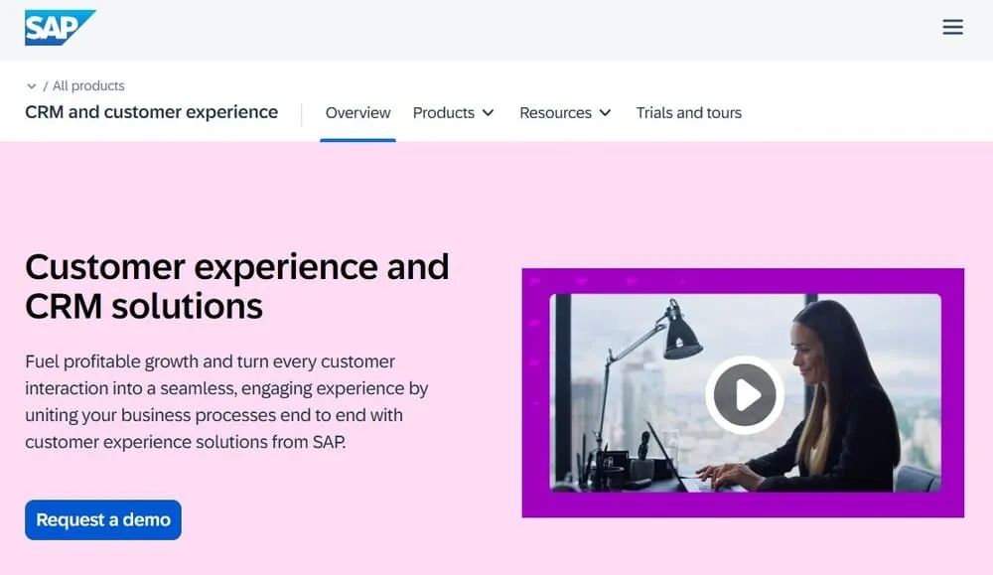Click the CRM and customer experience page title
Image resolution: width=993 pixels, height=575 pixels.
(151, 112)
